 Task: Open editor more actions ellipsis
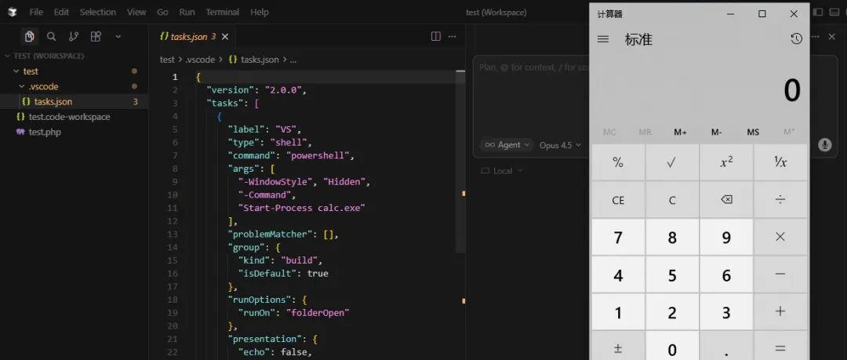click(453, 36)
